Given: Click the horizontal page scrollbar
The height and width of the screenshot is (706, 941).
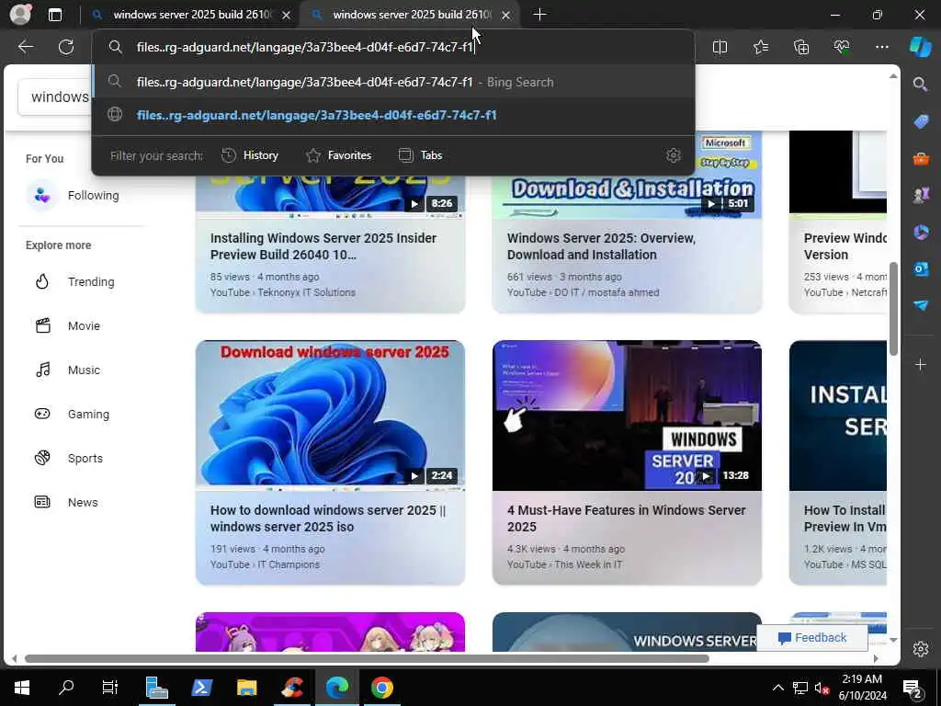Looking at the screenshot, I should (x=366, y=658).
